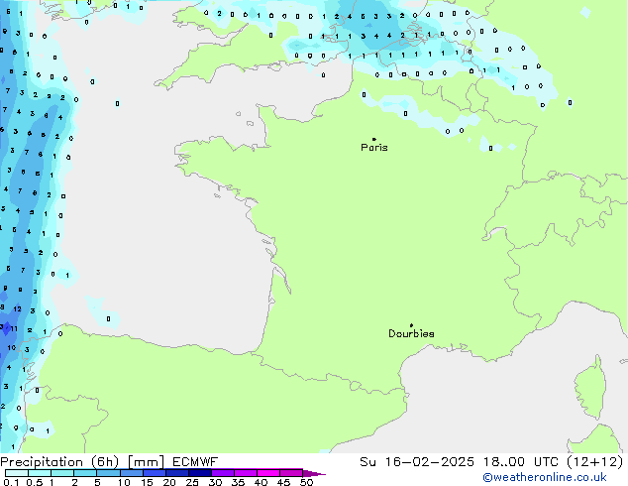The image size is (628, 486).
Task: Click the '[mm]' unit label
Action: [146, 462]
